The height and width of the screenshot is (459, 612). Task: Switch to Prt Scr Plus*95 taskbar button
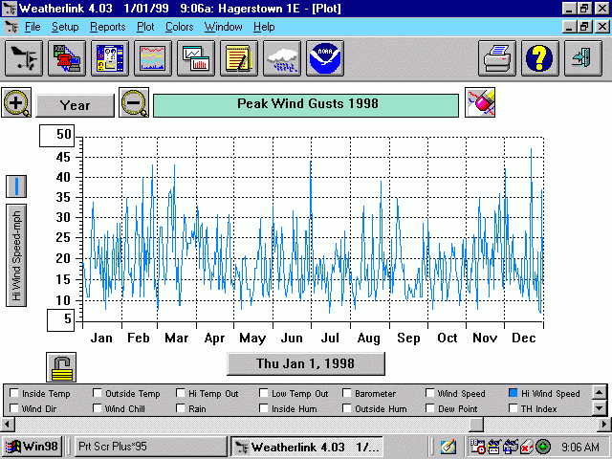point(150,447)
